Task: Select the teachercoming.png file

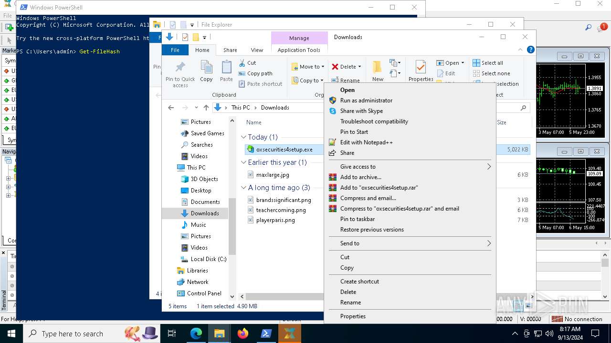Action: click(281, 210)
